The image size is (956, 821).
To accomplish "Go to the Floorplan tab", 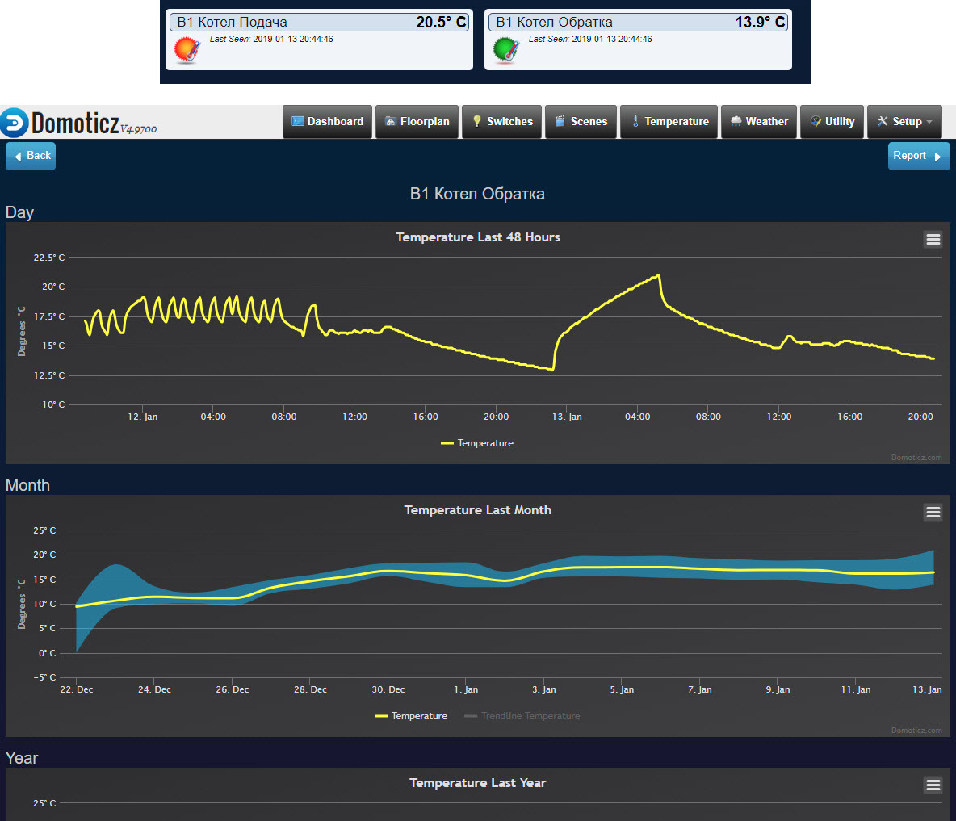I will [x=417, y=122].
